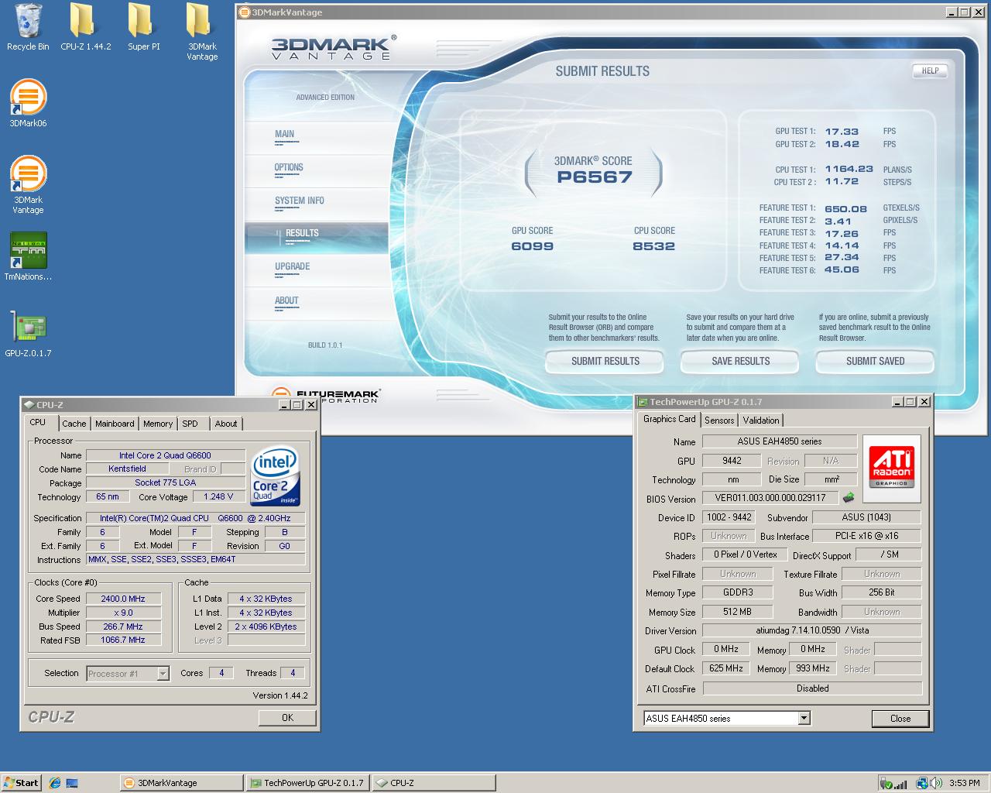Click the P6567 3DMark score
Viewport: 991px width, 793px height.
point(595,177)
